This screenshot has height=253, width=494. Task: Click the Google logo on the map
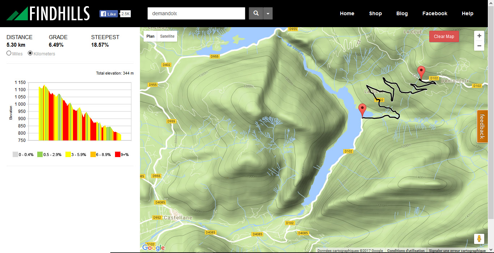pos(153,248)
